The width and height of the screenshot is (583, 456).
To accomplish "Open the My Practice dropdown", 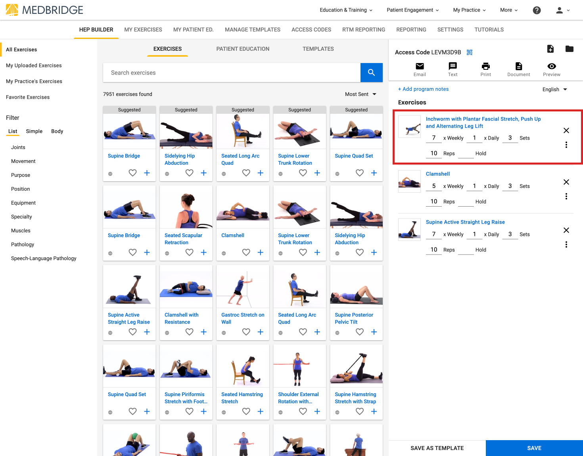I will pos(470,10).
